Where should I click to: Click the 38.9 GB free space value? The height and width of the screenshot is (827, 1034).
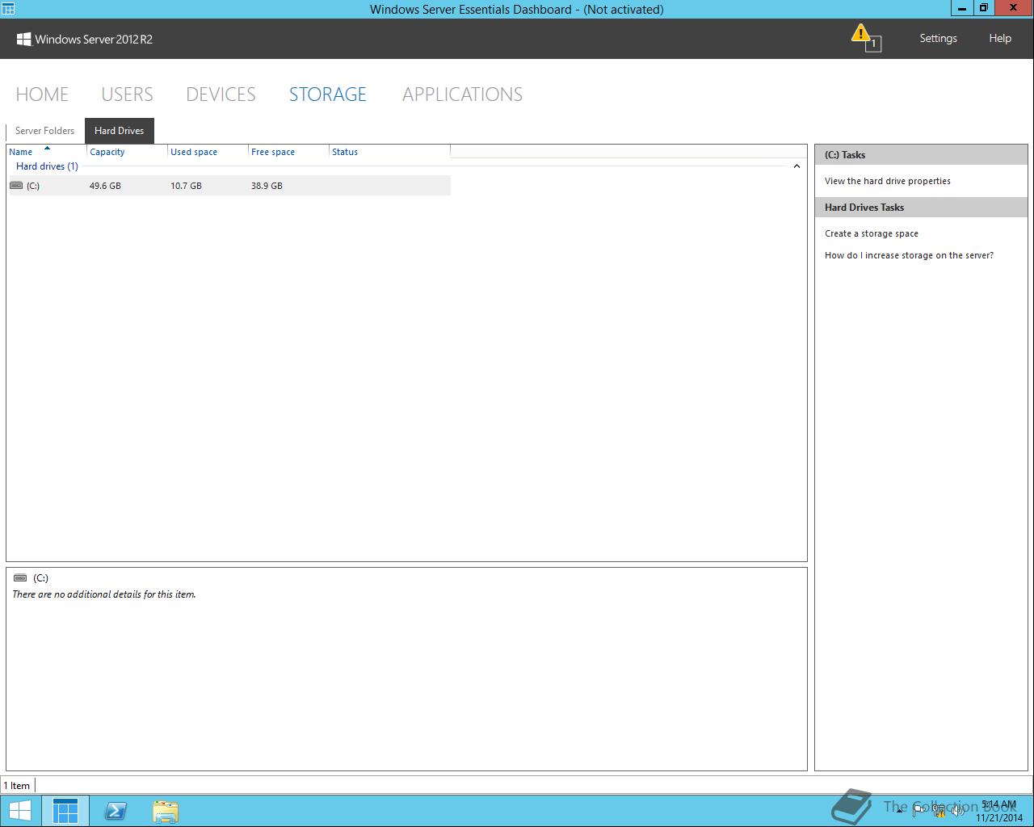[267, 186]
